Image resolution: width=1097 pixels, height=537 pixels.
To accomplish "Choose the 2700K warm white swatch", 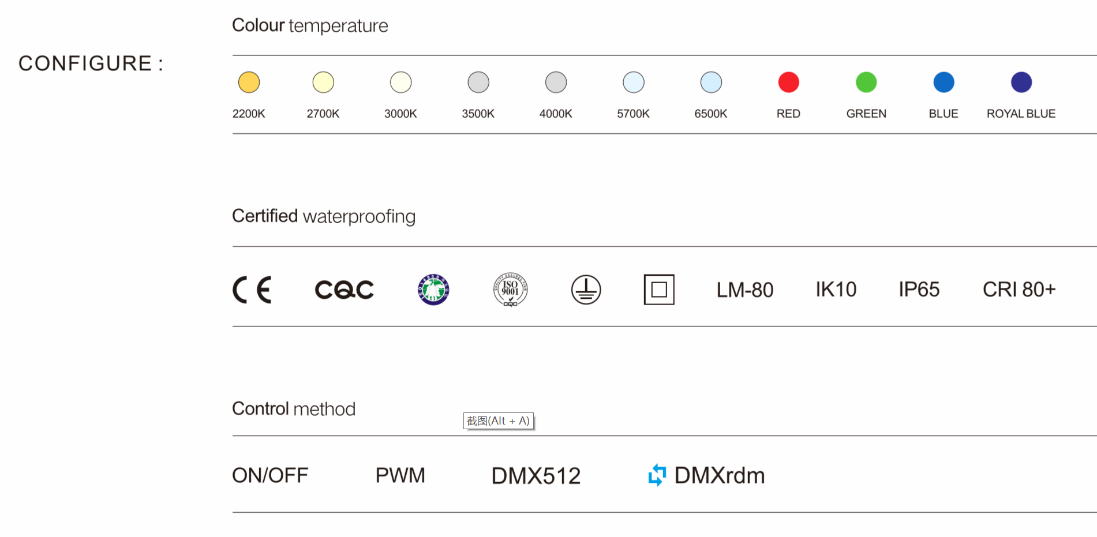I will (x=323, y=82).
